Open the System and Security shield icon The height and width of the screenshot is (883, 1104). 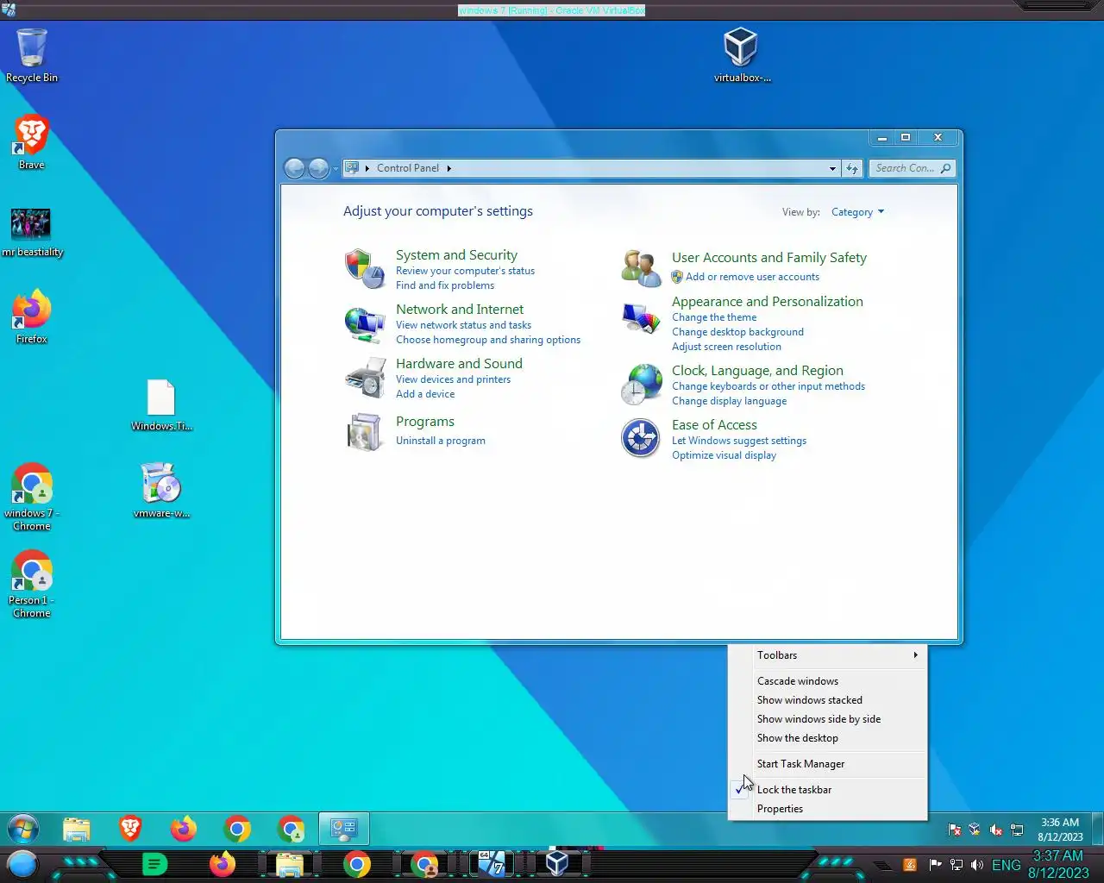pyautogui.click(x=365, y=268)
